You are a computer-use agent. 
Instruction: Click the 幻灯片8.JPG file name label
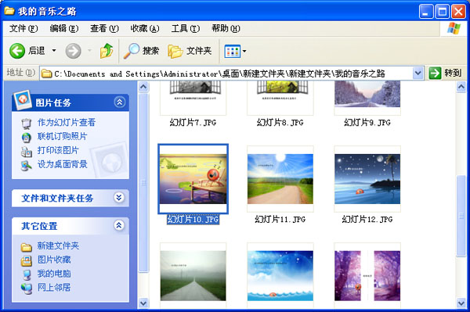(280, 122)
